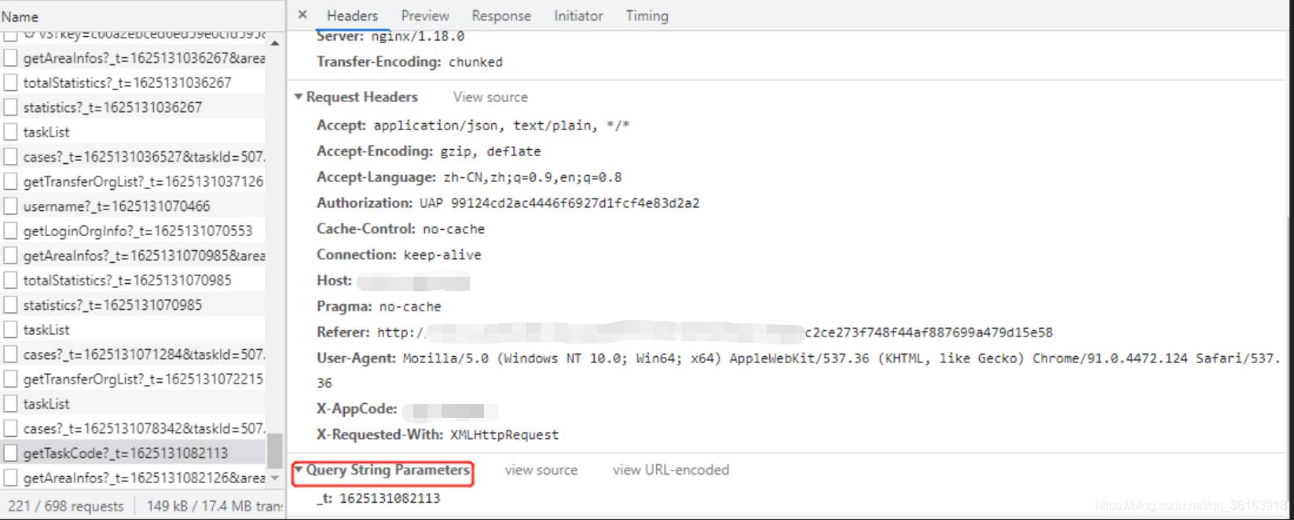Click the X-Requested-With XMLHttpRequest line

[438, 435]
